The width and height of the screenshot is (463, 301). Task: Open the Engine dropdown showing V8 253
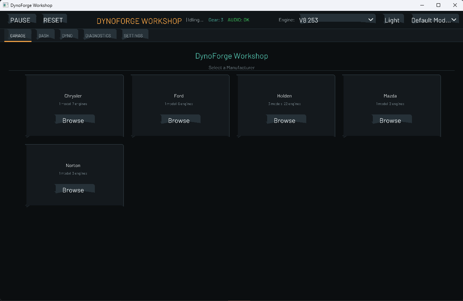pyautogui.click(x=336, y=20)
